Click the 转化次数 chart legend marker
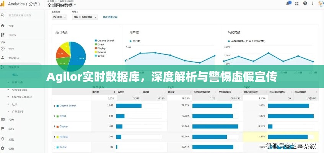 tap(229, 41)
